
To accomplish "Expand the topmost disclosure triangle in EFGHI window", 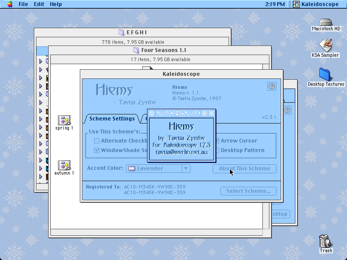I will pyautogui.click(x=41, y=61).
